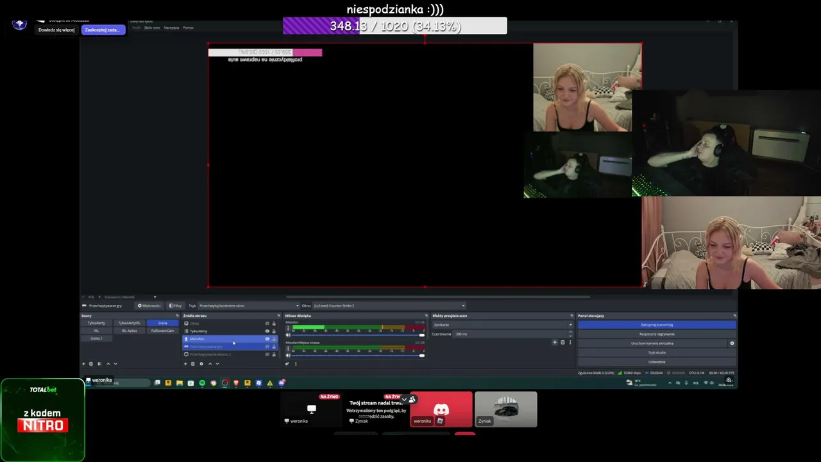Image resolution: width=821 pixels, height=462 pixels.
Task: Open the Tryb capture mode dropdown
Action: 249,305
